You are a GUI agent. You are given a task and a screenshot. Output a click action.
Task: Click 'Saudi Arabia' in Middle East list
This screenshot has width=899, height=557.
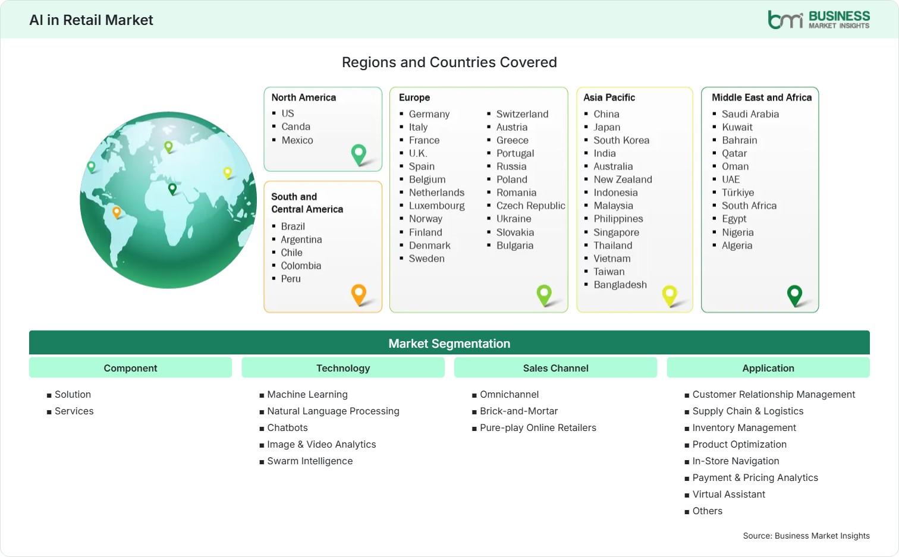click(x=750, y=114)
